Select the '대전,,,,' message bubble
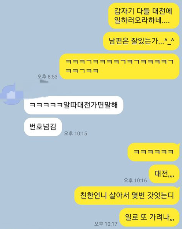This screenshot has height=229, width=182. (164, 173)
